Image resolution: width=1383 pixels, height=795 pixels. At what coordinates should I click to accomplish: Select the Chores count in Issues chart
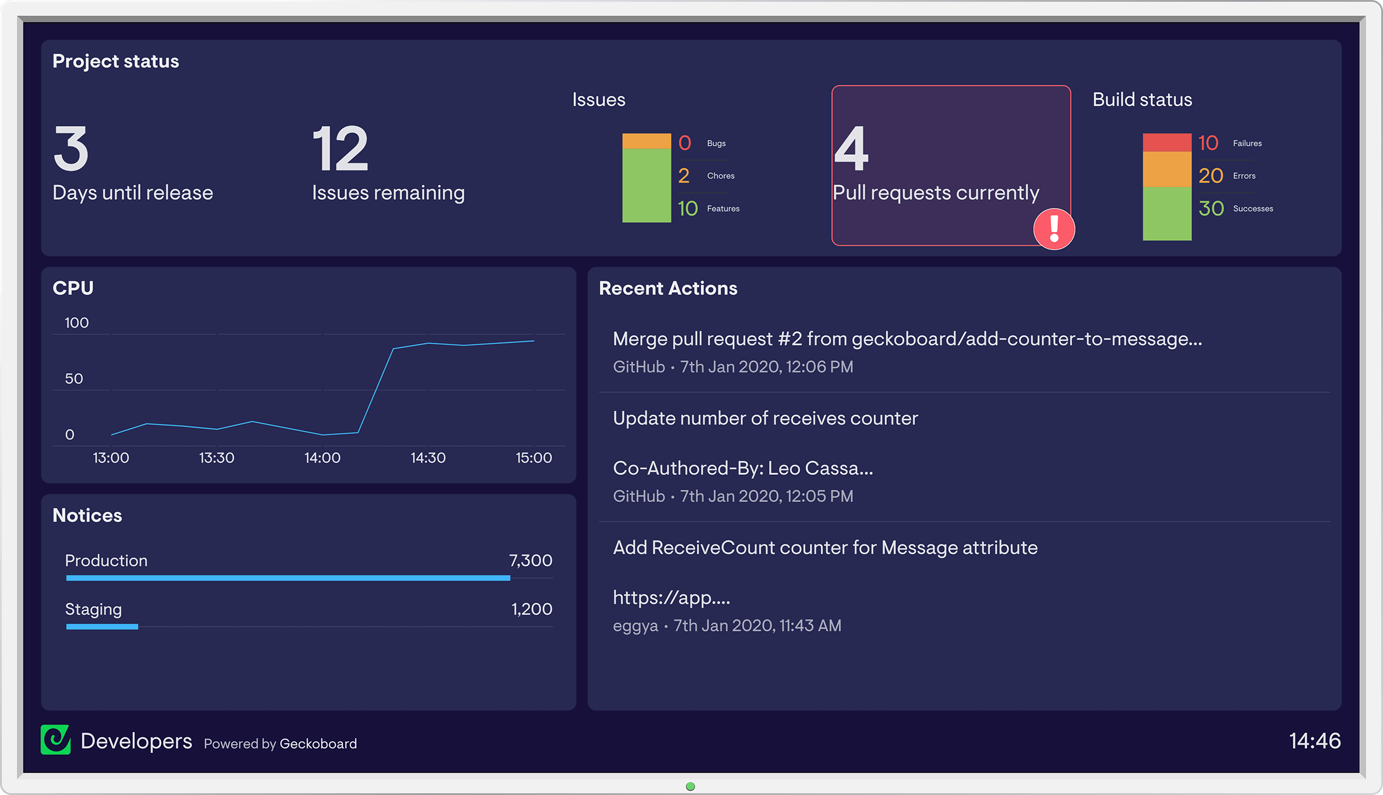coord(683,176)
